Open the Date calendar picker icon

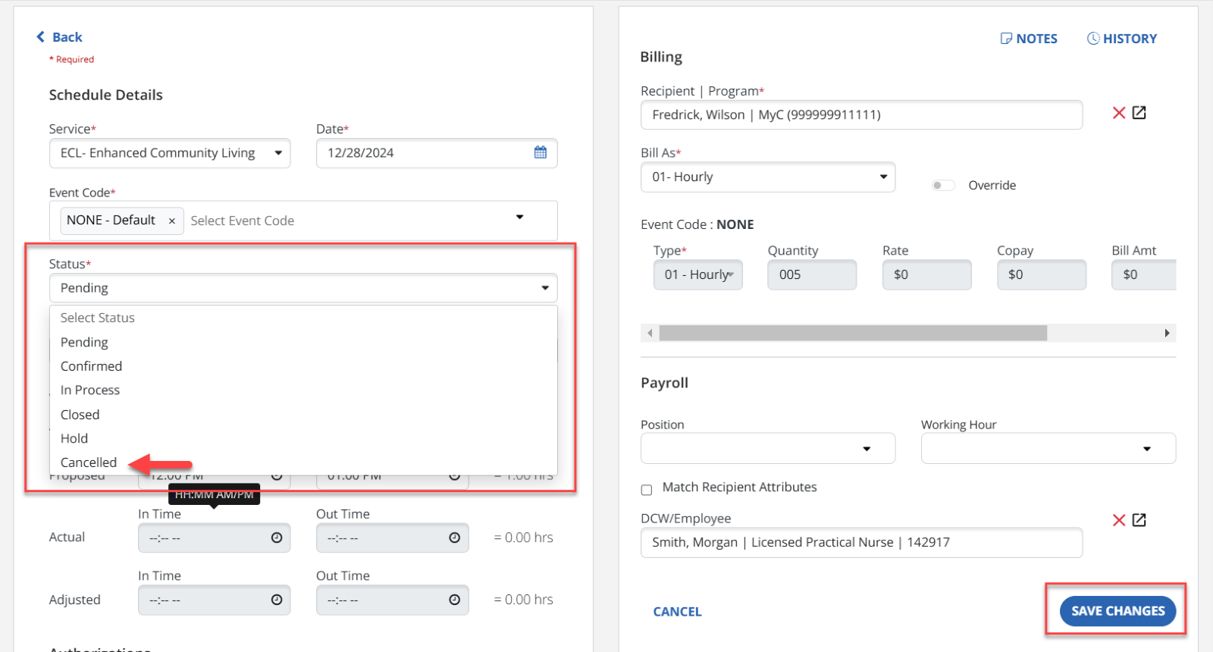tap(540, 152)
